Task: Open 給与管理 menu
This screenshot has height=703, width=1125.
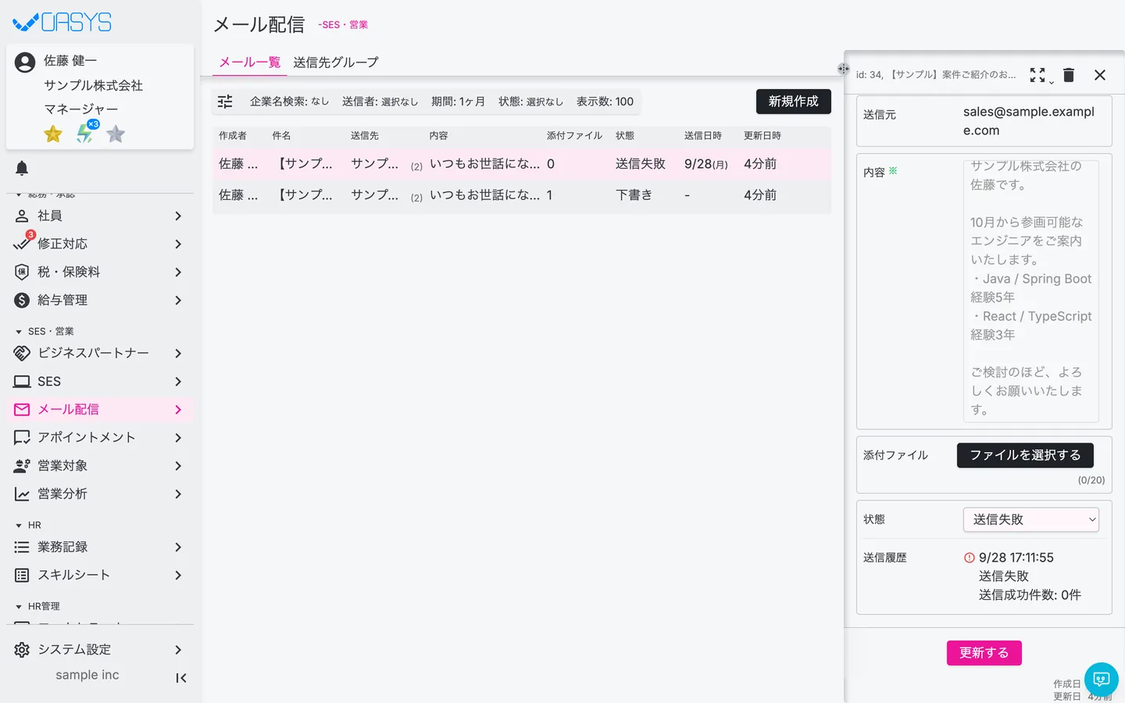Action: pyautogui.click(x=100, y=300)
